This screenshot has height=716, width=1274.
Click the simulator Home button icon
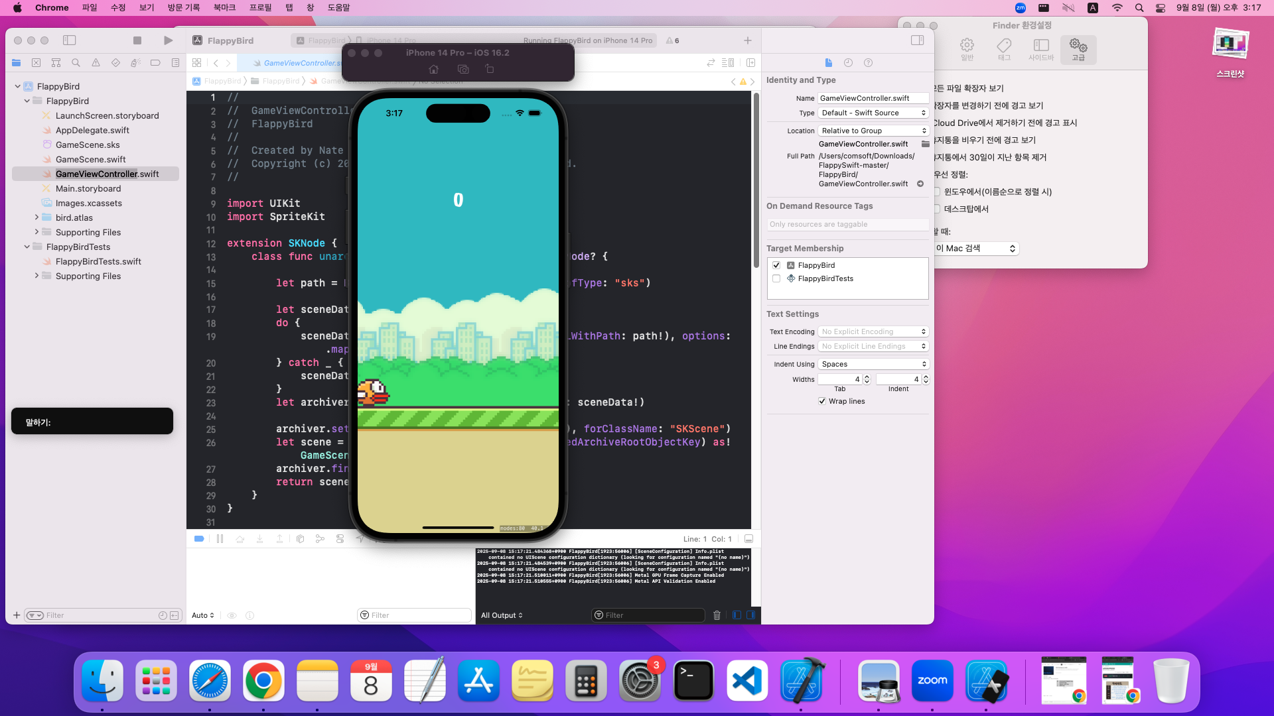(x=433, y=69)
